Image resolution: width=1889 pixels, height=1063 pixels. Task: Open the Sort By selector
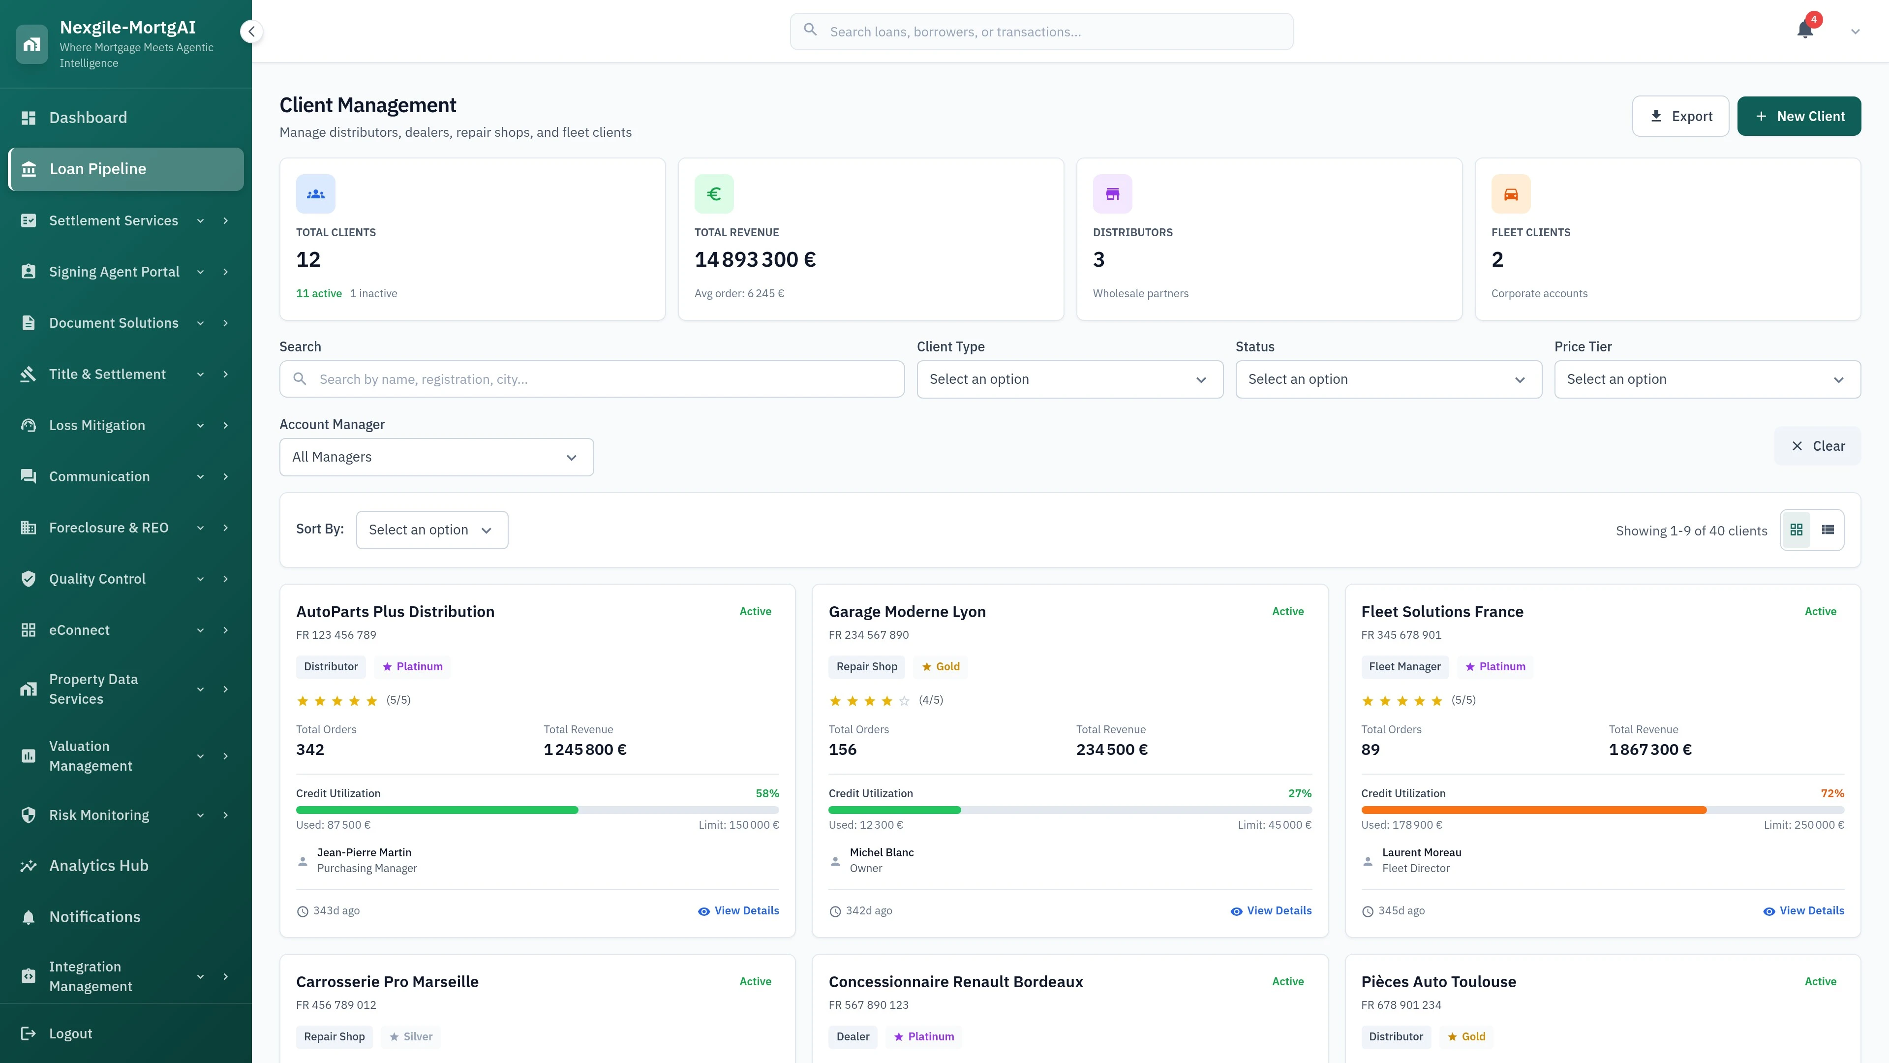[431, 529]
